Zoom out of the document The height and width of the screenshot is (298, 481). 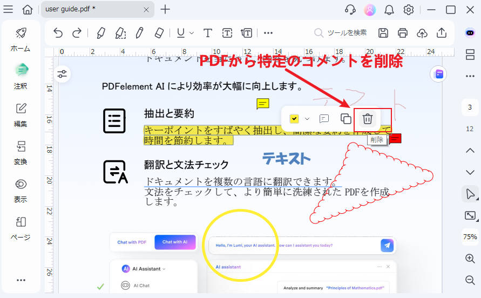click(x=470, y=280)
